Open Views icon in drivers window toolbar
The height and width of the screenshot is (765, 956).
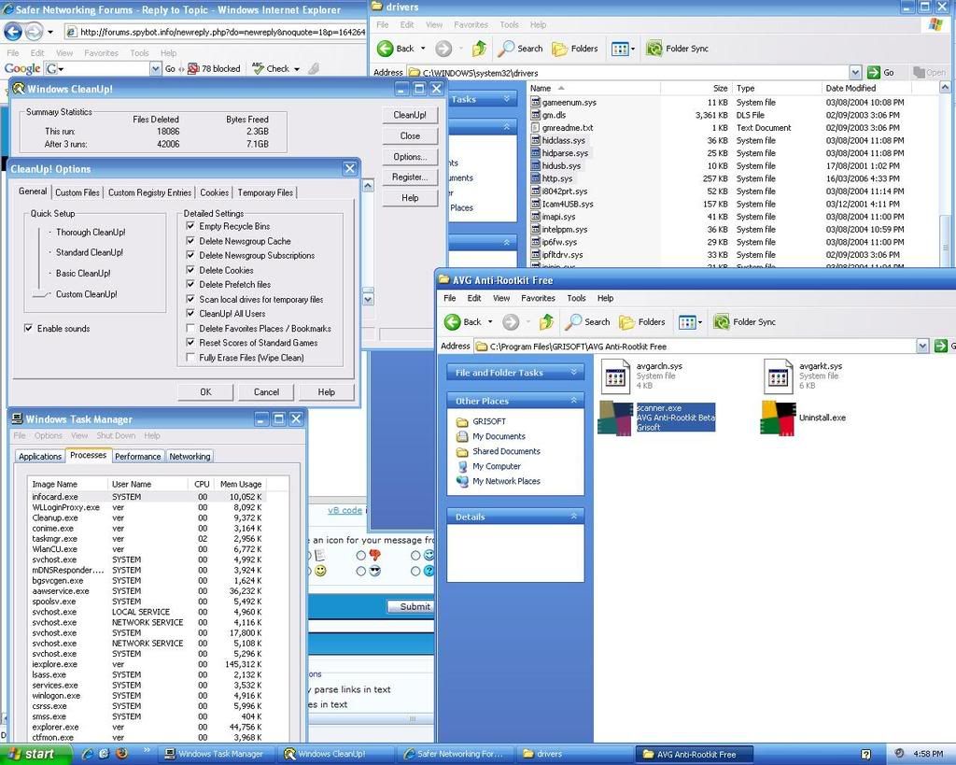click(x=620, y=49)
